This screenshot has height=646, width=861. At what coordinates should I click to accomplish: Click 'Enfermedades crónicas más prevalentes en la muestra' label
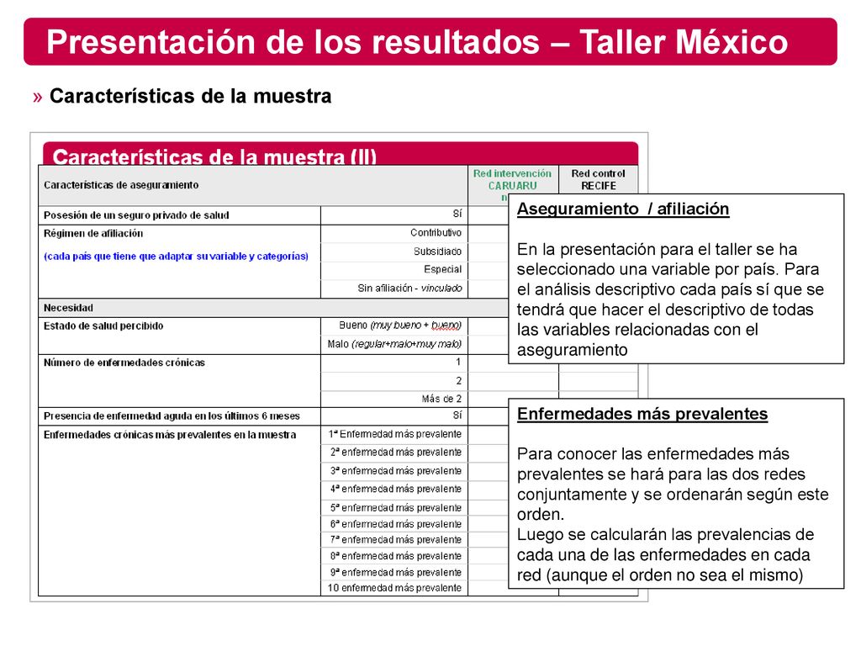pos(170,435)
